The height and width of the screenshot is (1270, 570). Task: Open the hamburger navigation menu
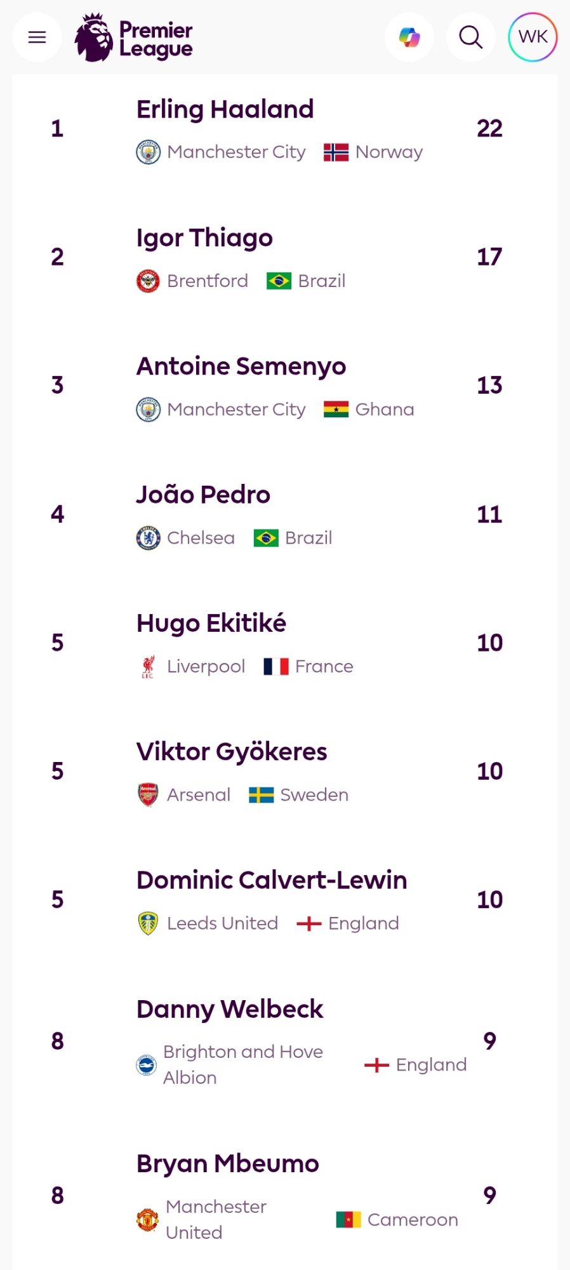pyautogui.click(x=37, y=37)
